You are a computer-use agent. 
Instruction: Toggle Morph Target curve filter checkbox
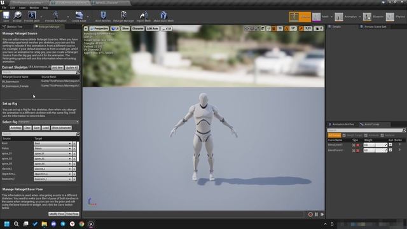(x=344, y=135)
